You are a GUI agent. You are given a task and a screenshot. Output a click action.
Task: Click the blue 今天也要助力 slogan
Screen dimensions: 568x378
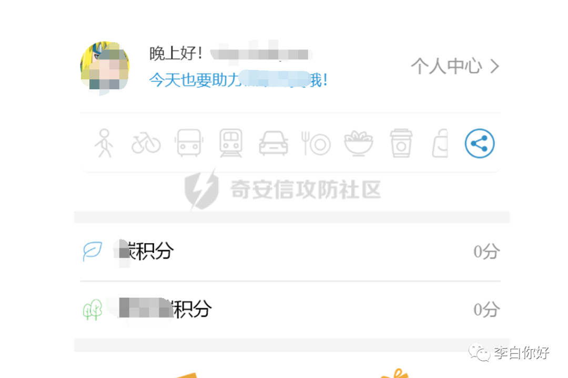pos(239,80)
